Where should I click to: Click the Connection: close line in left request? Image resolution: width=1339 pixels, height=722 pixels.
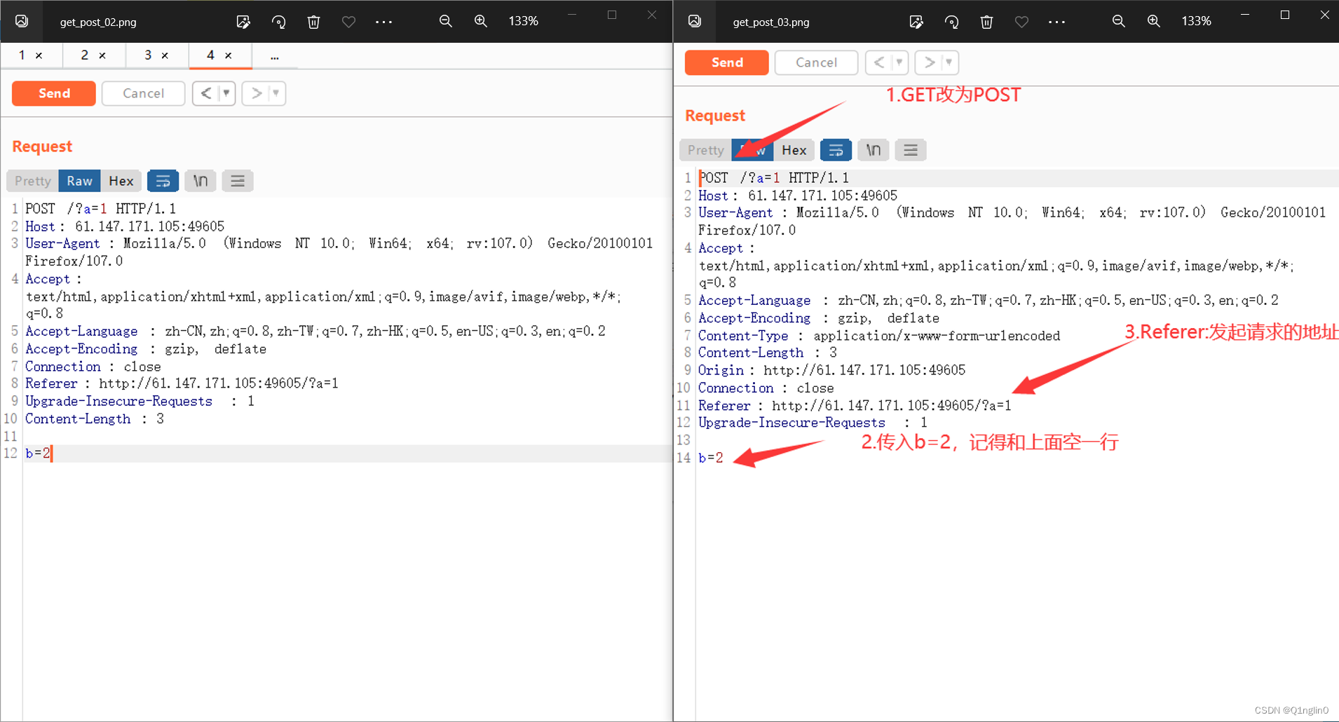tap(93, 367)
